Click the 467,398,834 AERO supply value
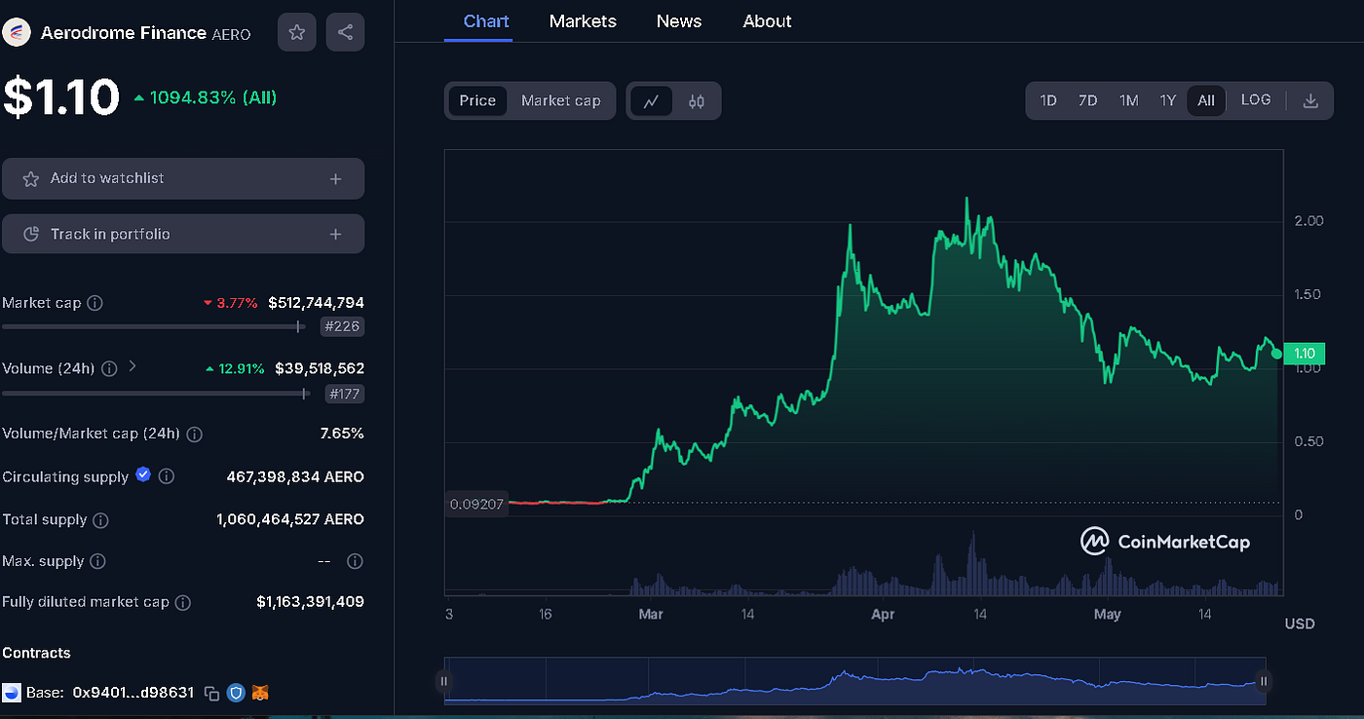The height and width of the screenshot is (719, 1364). coord(295,476)
